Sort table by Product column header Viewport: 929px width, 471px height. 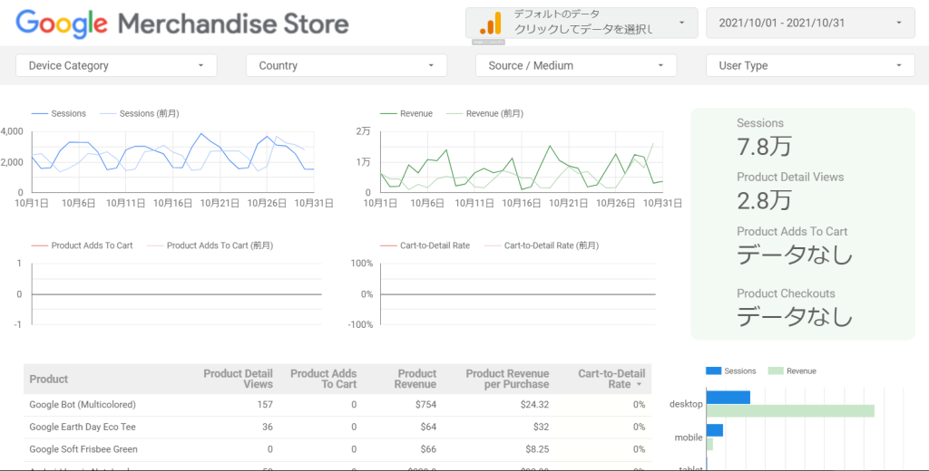(x=49, y=379)
